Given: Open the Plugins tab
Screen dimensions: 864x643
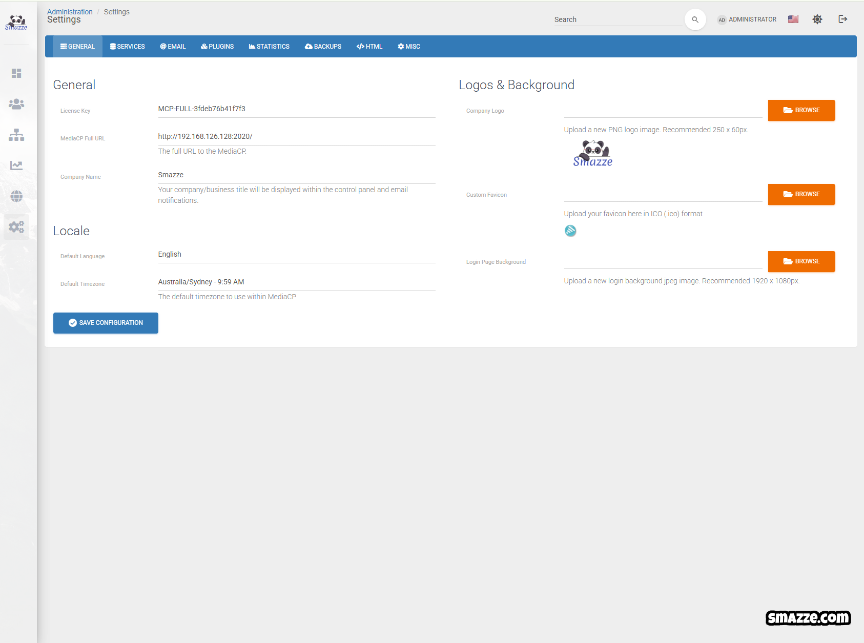Looking at the screenshot, I should tap(217, 47).
